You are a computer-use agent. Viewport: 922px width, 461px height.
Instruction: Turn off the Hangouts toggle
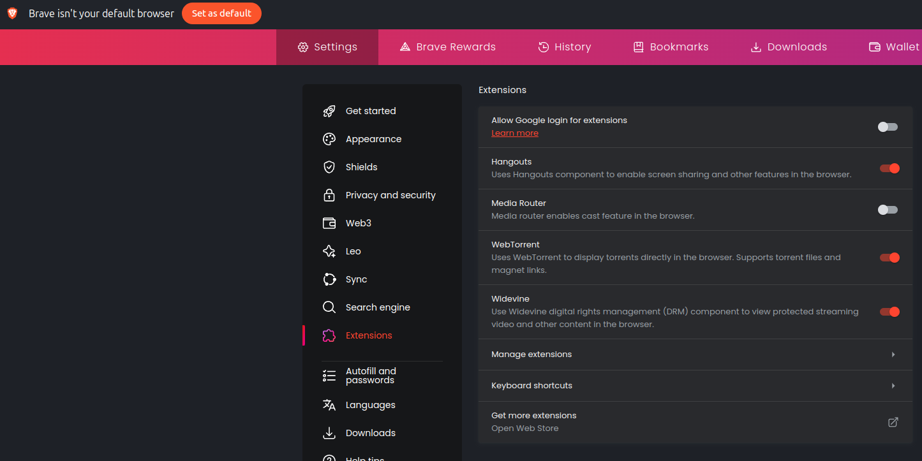click(x=889, y=168)
